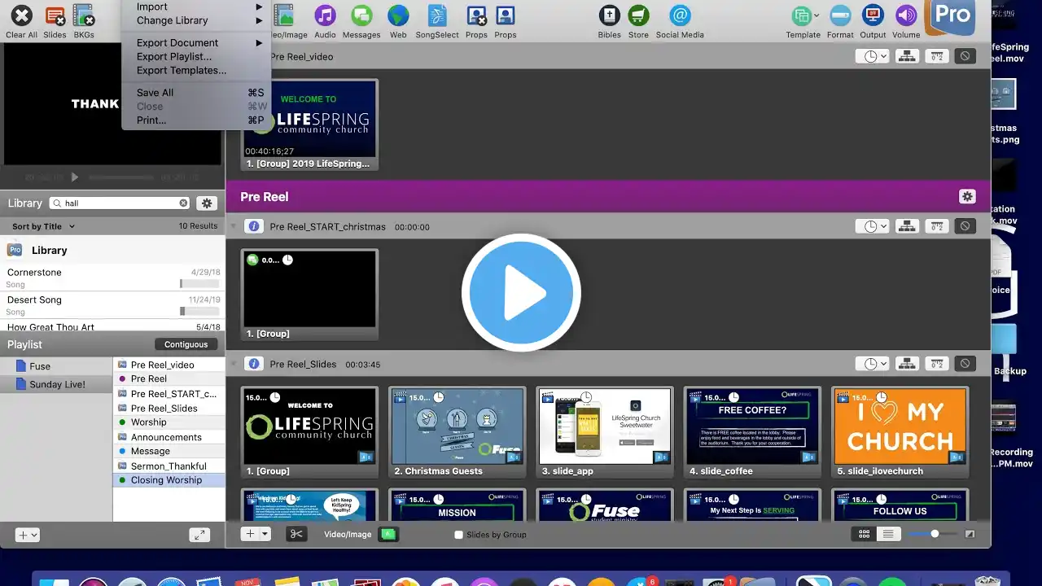This screenshot has height=586, width=1042.
Task: Open the Import submenu
Action: tap(196, 7)
